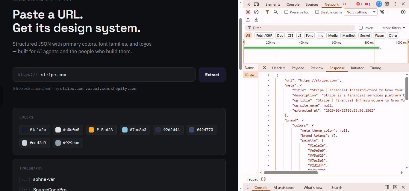Open What's new drawer tab
This screenshot has height=191, width=409.
point(313,187)
